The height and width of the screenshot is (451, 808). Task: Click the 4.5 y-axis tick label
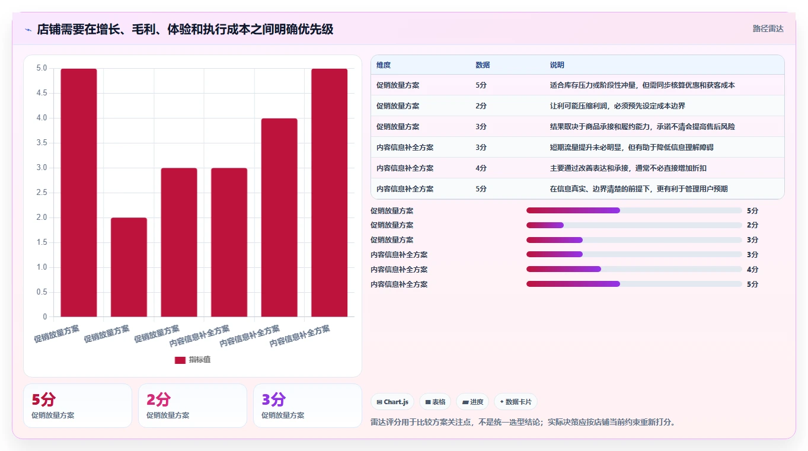(41, 93)
